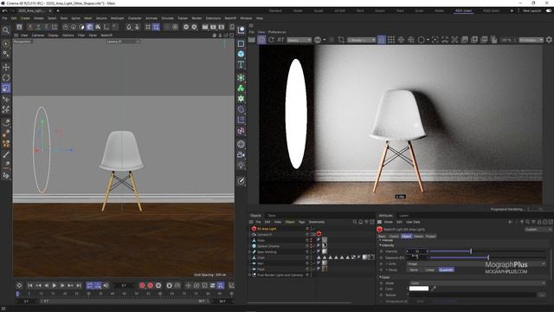Click the autokeying record button
Image resolution: width=554 pixels, height=312 pixels.
point(150,285)
